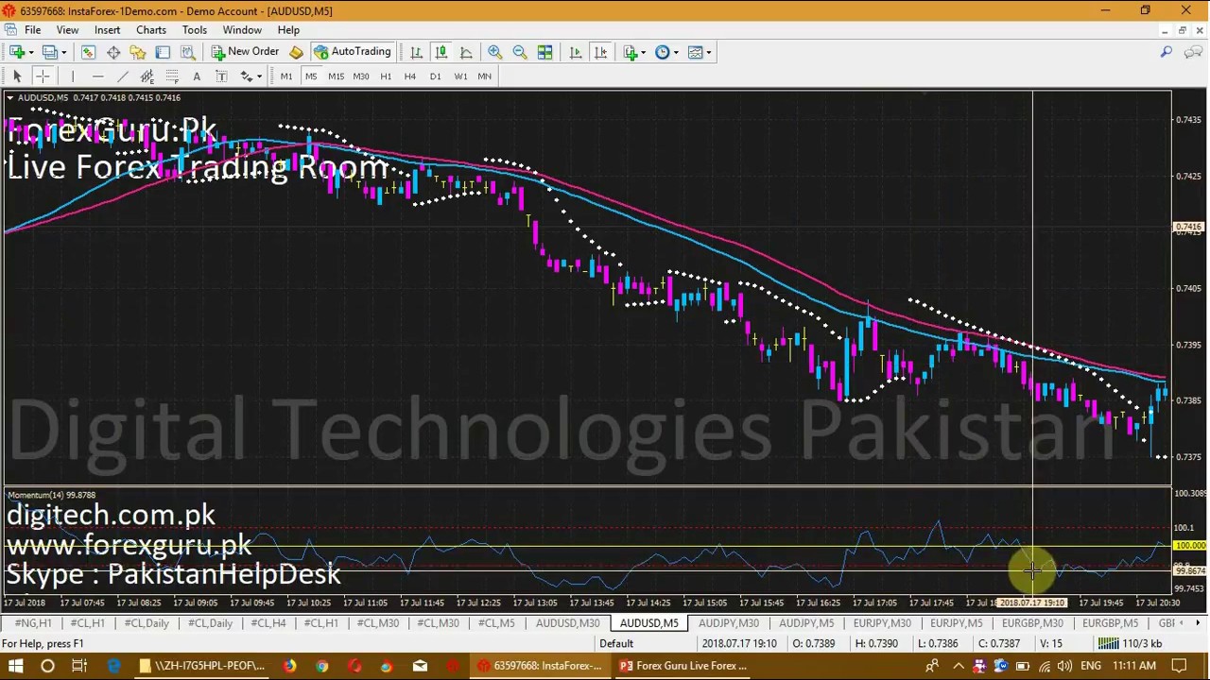Open the Strategy Tester icon
The height and width of the screenshot is (680, 1210).
[187, 52]
